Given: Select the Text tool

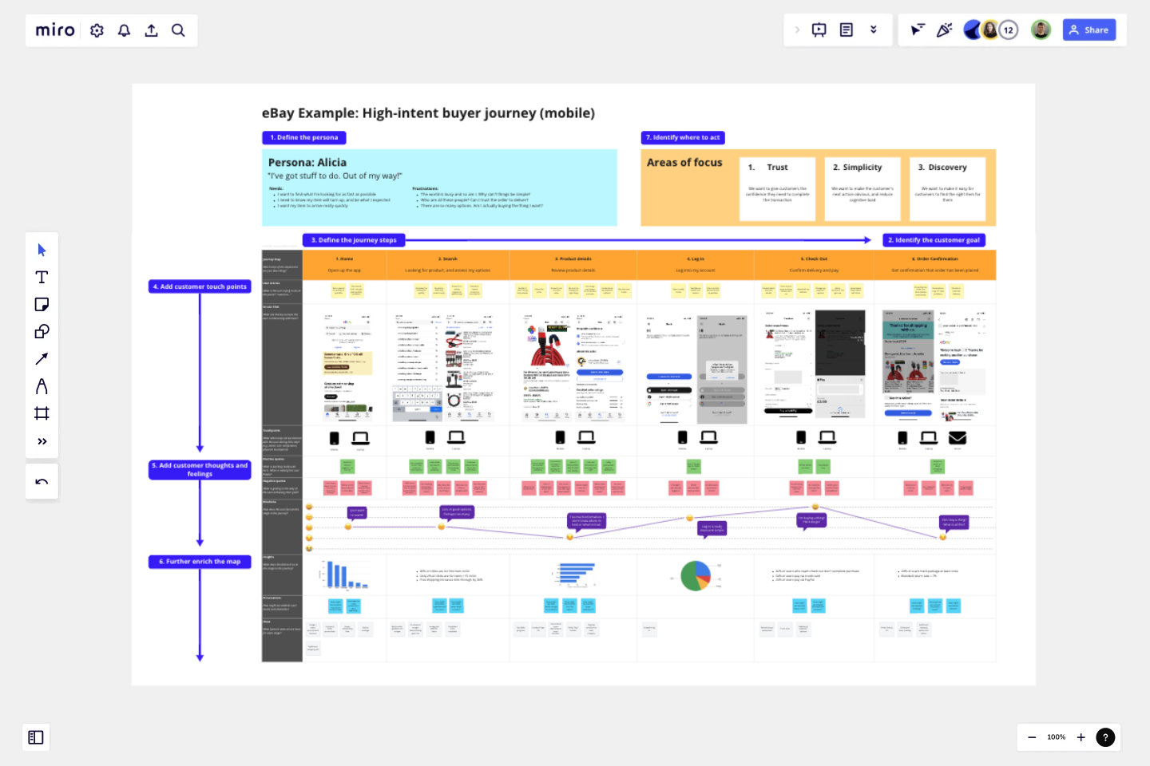Looking at the screenshot, I should [x=42, y=277].
